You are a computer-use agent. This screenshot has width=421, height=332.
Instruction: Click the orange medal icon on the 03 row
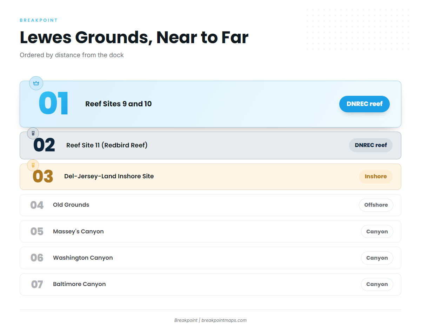point(33,165)
